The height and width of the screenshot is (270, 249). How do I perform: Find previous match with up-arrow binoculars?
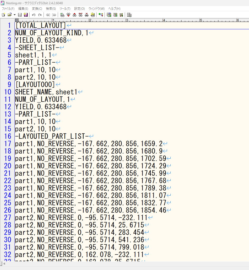click(x=74, y=15)
